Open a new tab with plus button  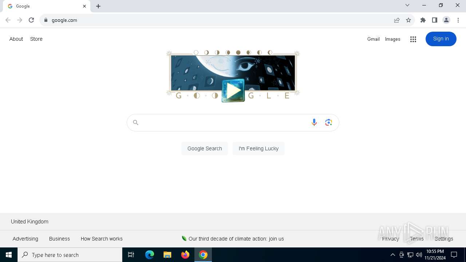point(98,6)
